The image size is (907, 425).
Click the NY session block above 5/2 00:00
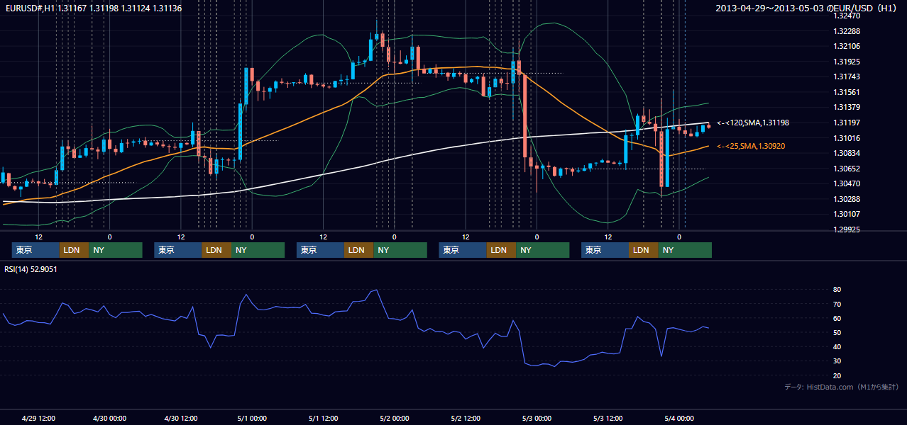click(x=400, y=250)
